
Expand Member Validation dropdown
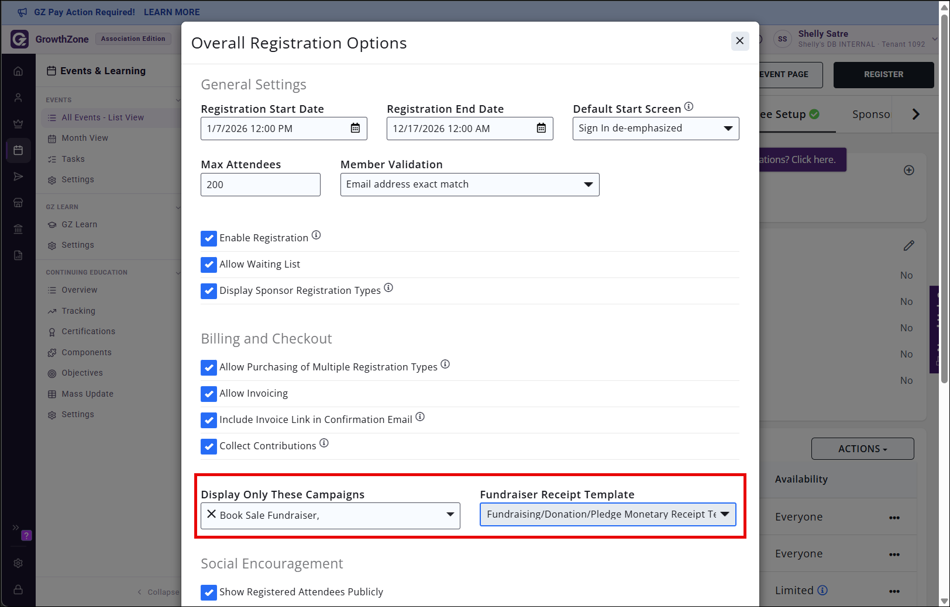470,185
